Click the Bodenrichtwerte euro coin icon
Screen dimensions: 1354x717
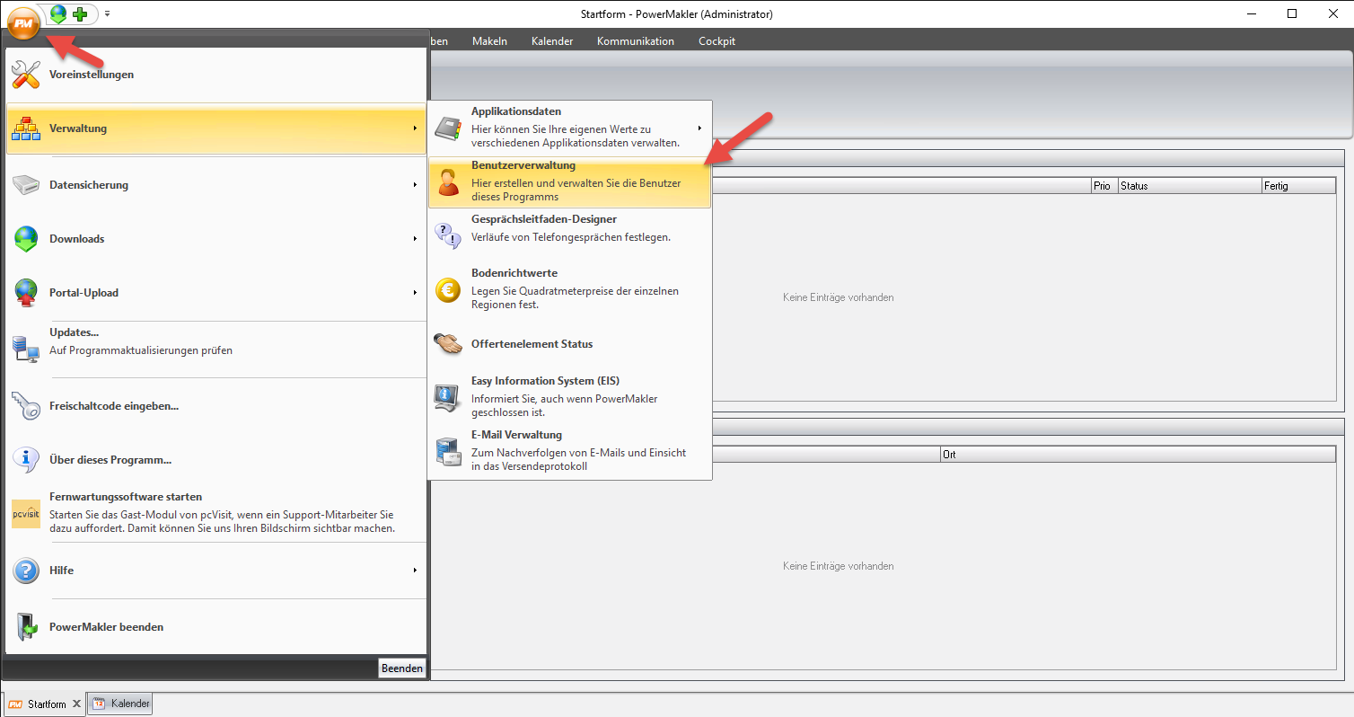click(447, 290)
